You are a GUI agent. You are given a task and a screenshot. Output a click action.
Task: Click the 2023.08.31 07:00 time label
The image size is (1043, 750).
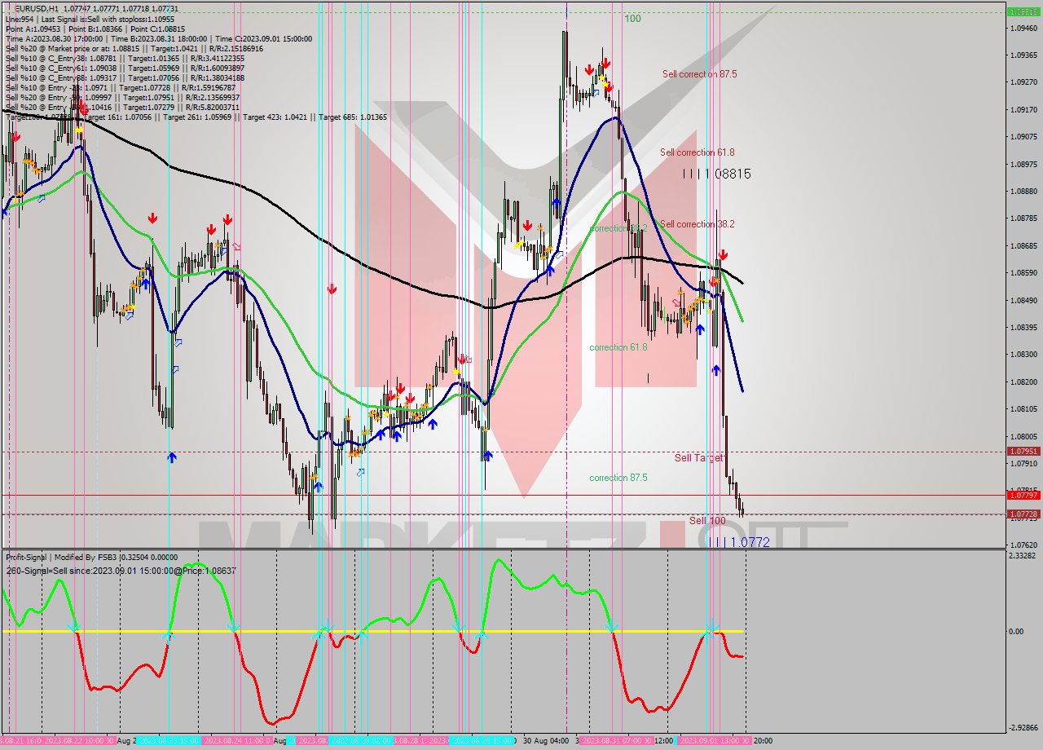click(x=614, y=741)
